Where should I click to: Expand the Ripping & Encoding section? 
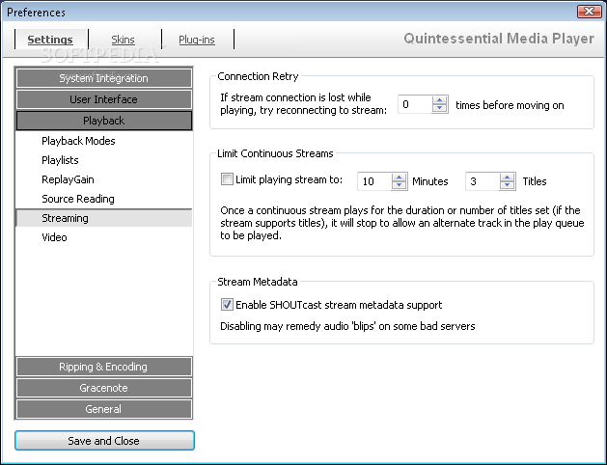pos(104,367)
